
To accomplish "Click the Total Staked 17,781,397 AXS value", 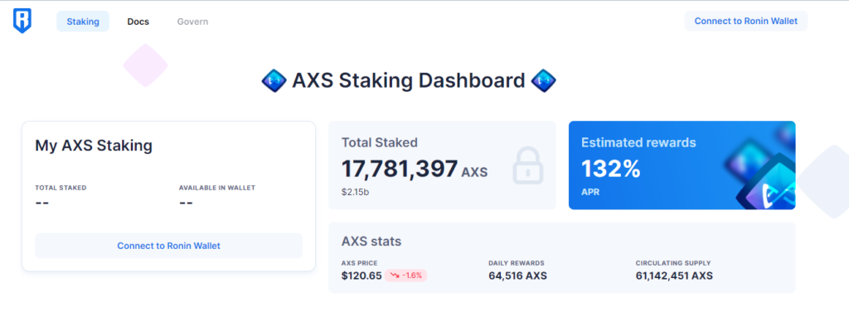I will [415, 169].
